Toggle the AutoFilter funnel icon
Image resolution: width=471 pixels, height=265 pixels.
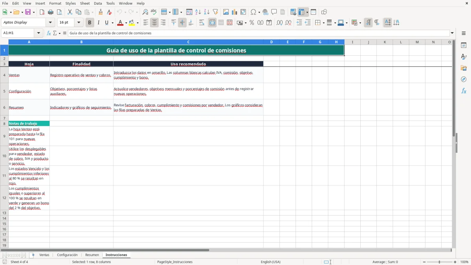[x=215, y=12]
